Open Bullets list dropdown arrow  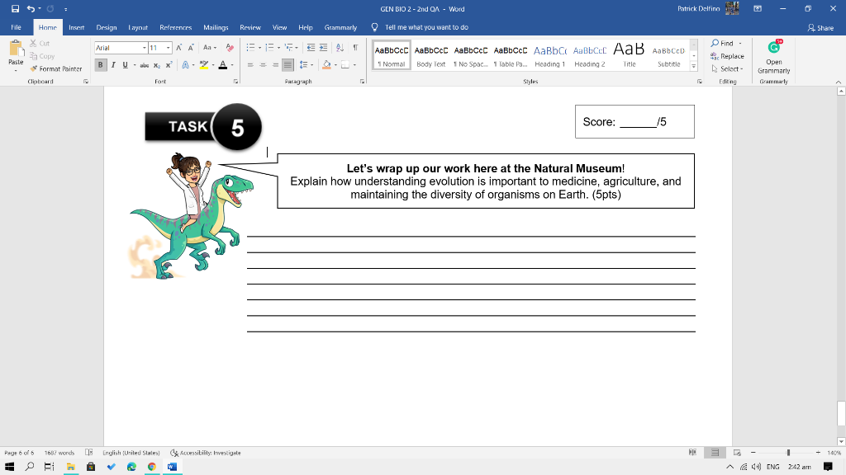[259, 48]
